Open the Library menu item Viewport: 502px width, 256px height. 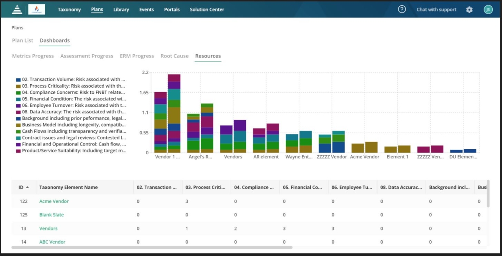coord(121,9)
